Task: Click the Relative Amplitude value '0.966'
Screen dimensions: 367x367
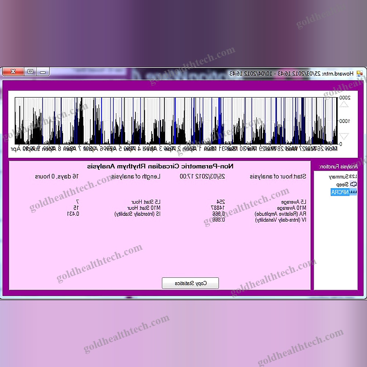Action: click(219, 214)
